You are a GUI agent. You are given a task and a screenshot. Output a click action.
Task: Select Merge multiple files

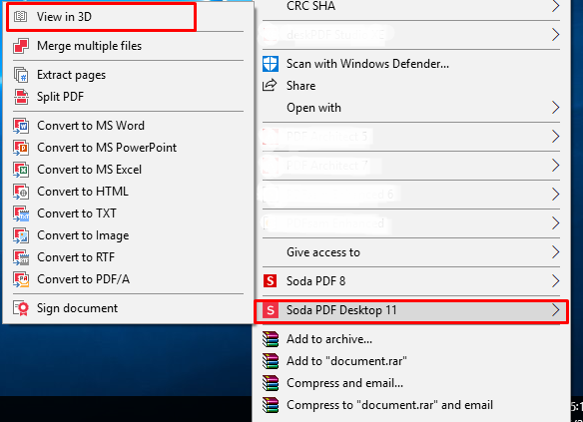click(x=128, y=46)
